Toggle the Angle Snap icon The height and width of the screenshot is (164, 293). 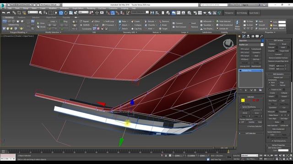(x=113, y=13)
